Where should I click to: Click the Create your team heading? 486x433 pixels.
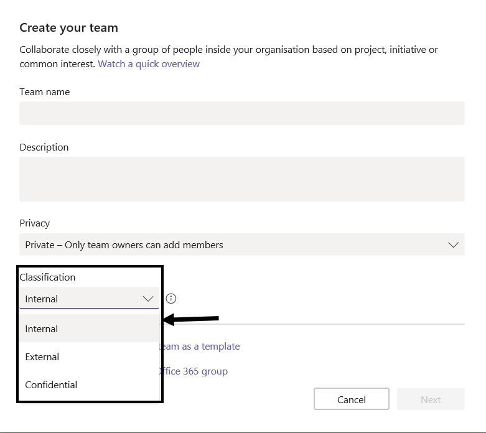coord(68,28)
